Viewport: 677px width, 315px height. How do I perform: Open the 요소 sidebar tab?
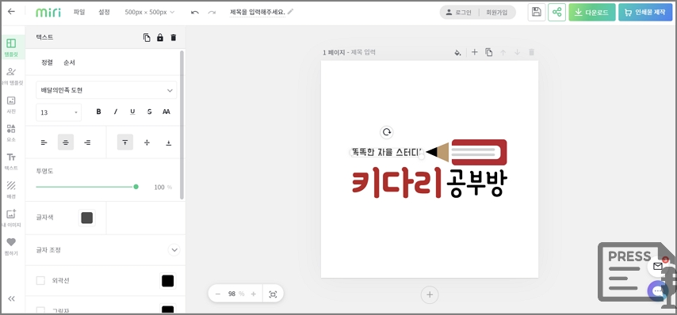11,133
